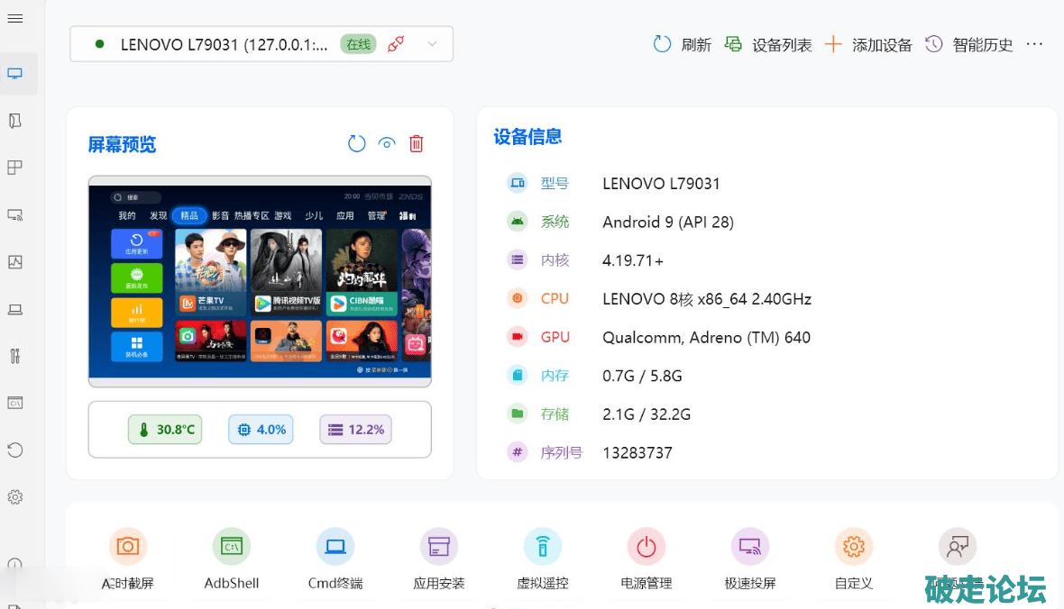Toggle the hamburger menu sidebar

coord(15,19)
